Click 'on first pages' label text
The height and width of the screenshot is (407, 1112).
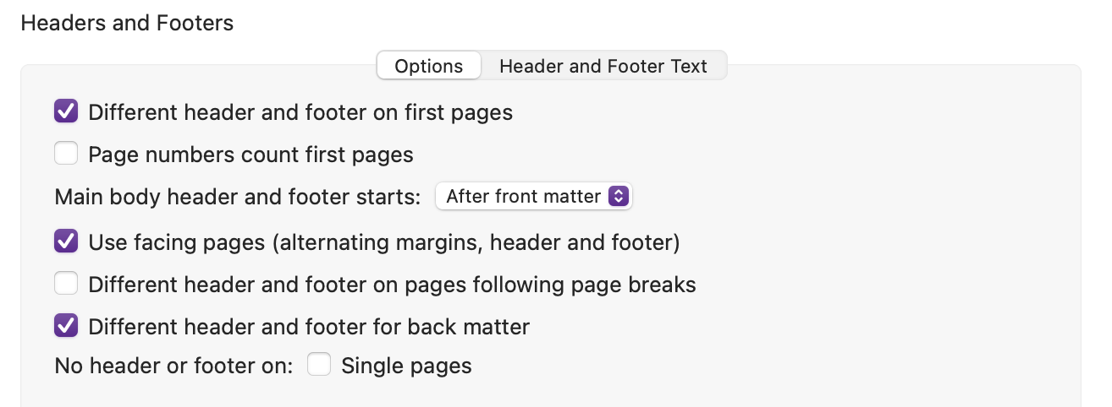click(x=443, y=112)
